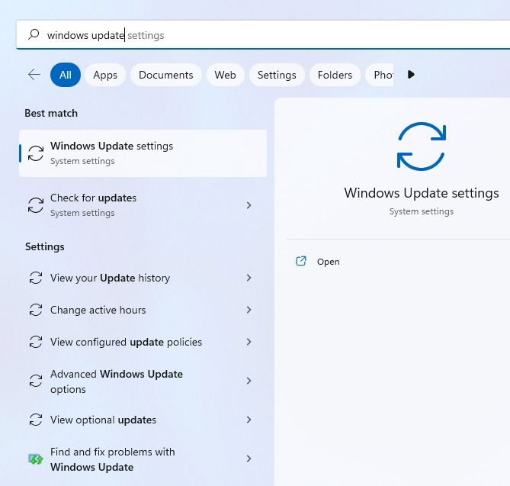Switch to the Apps filter tab
510x486 pixels.
click(x=105, y=75)
